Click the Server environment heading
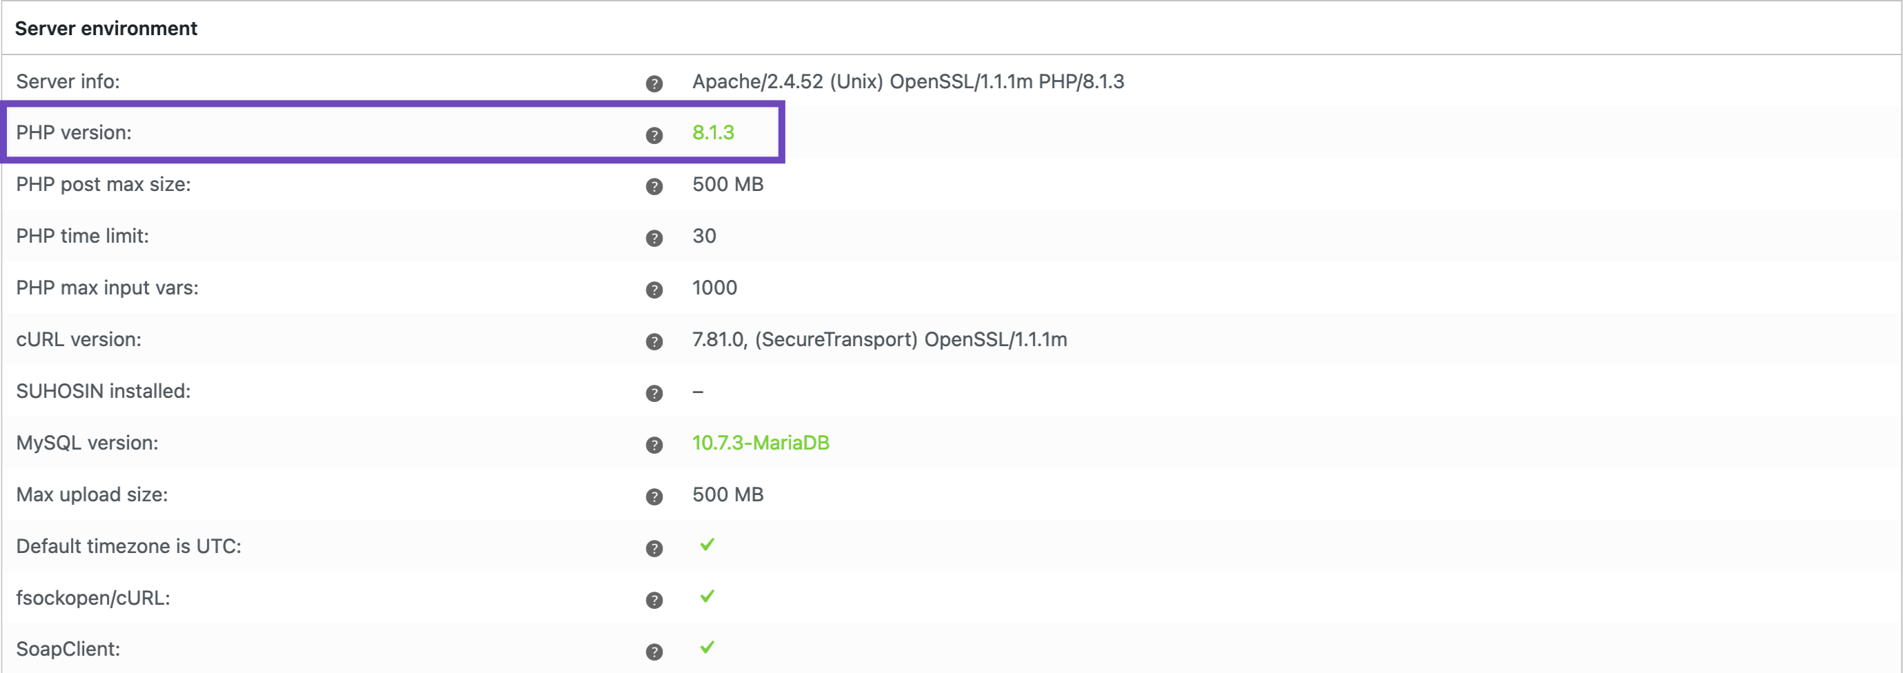 point(105,29)
